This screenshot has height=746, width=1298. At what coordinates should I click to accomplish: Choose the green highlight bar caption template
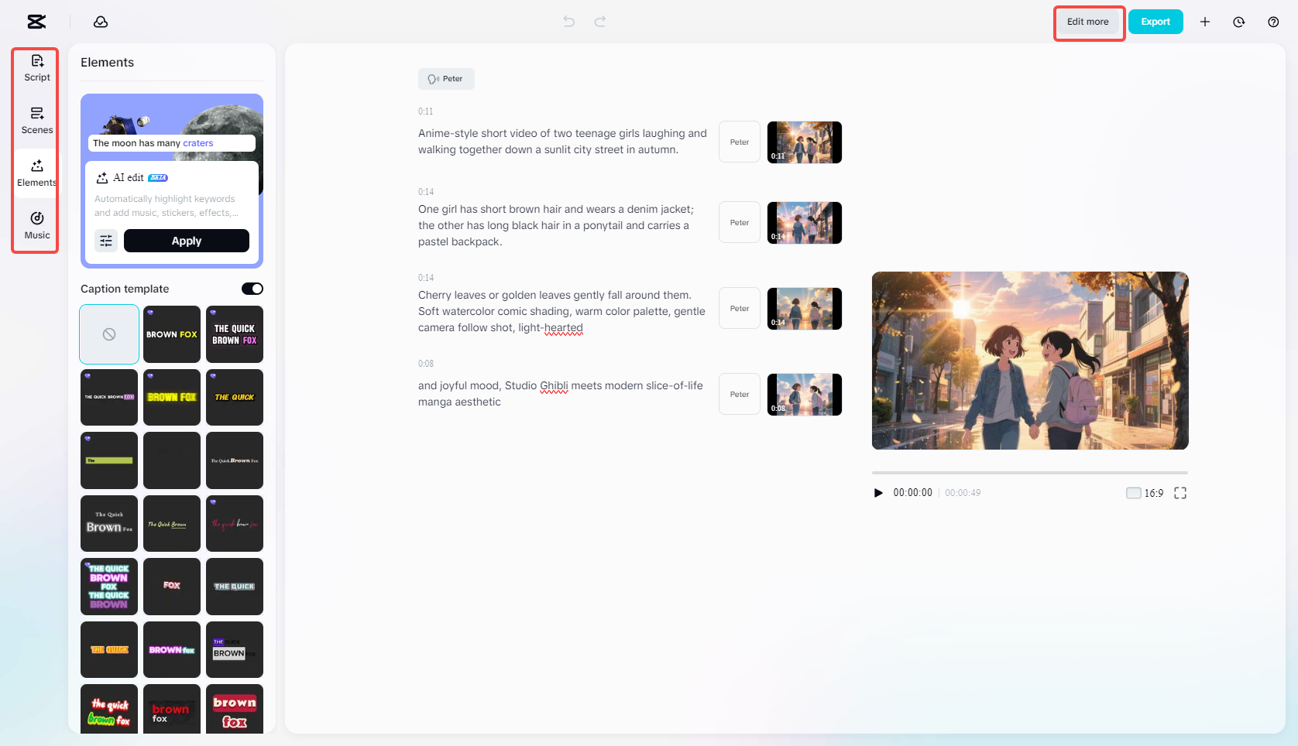pos(109,460)
